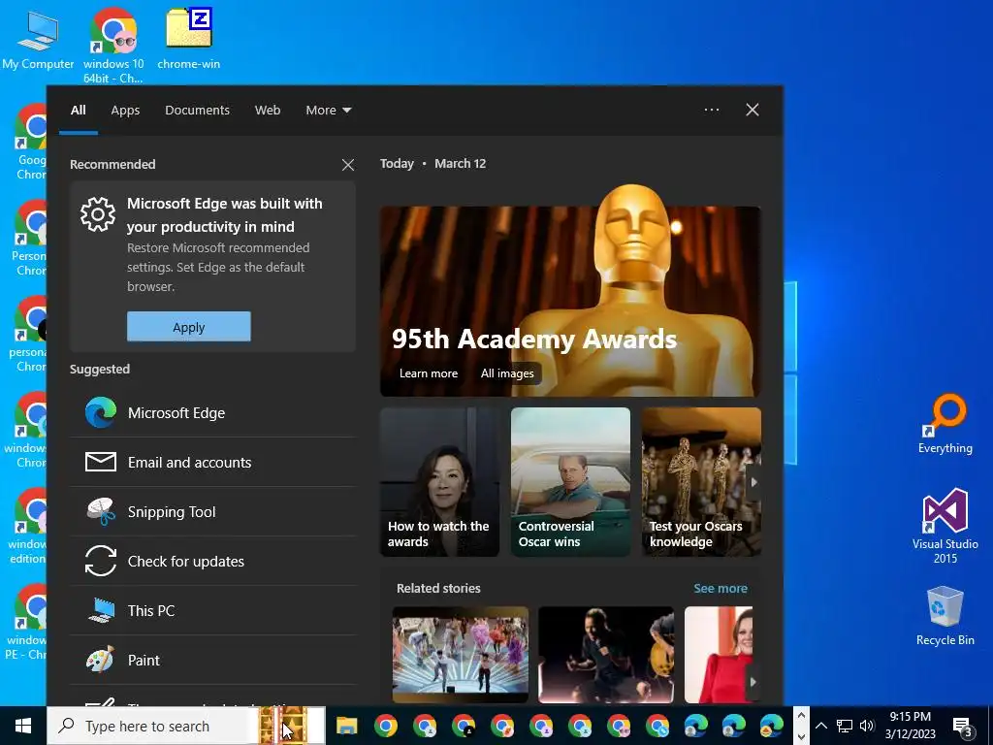Select the partly hidden Google Chrome desktop shortcut
Viewport: 993px width, 745px height.
(30, 143)
